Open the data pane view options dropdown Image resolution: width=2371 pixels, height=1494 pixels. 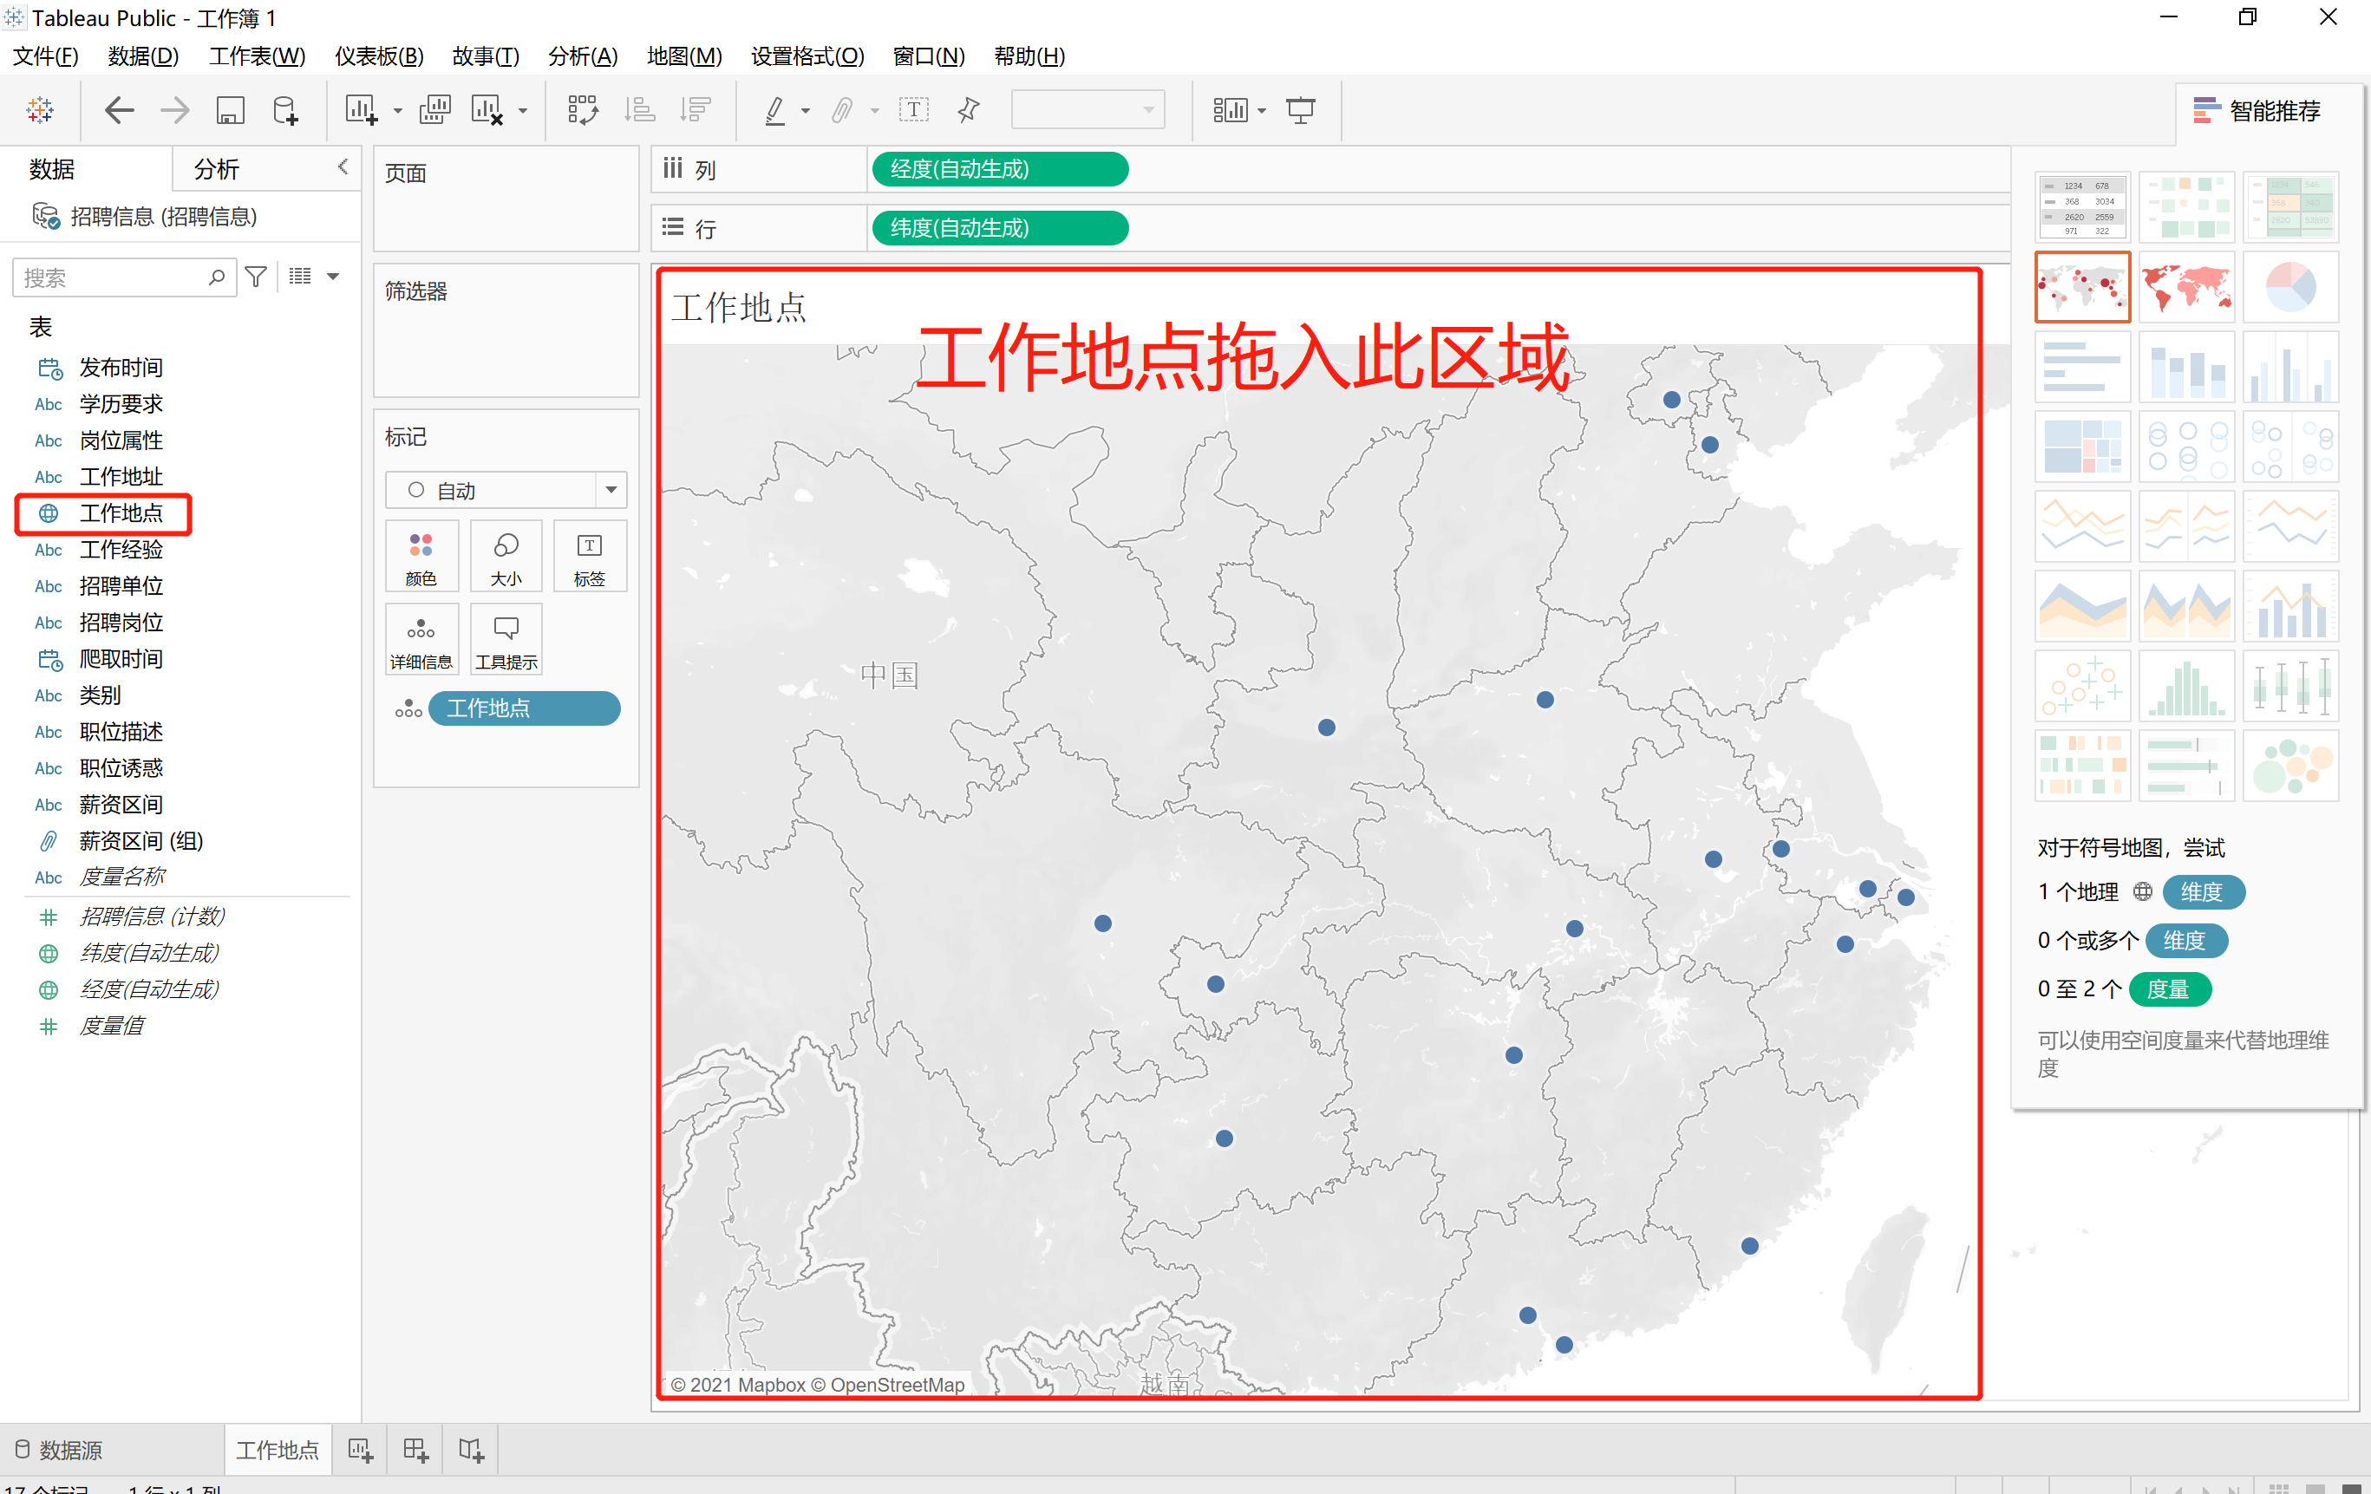(x=333, y=277)
